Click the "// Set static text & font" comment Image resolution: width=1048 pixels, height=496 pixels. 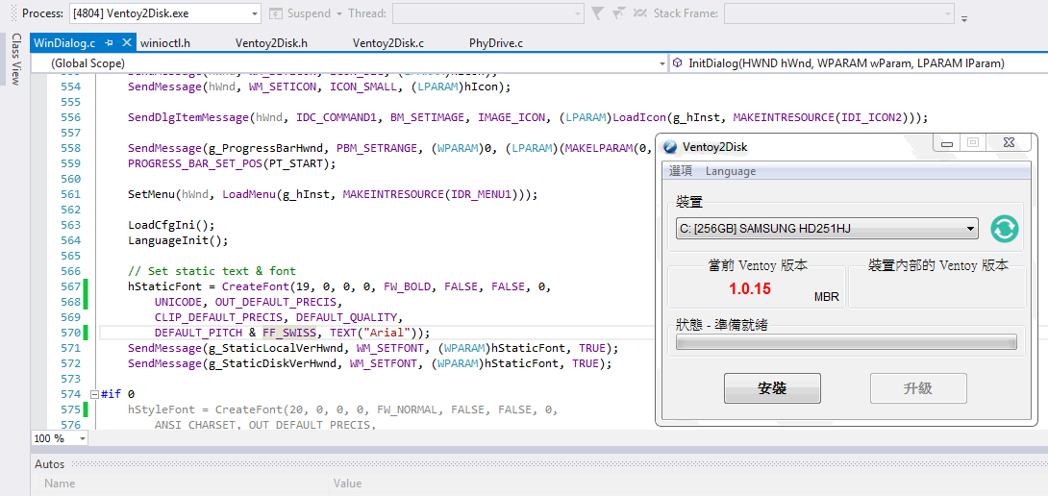point(212,271)
